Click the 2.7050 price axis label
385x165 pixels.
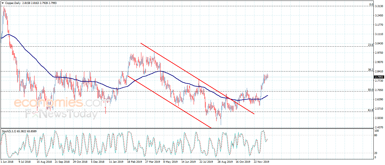379,90
